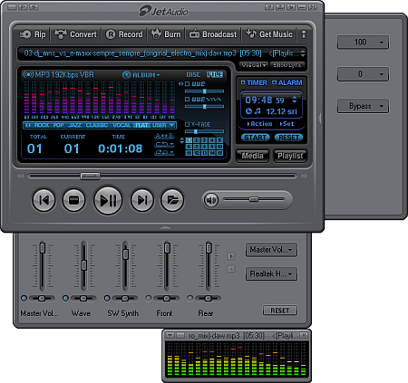Screen dimensions: 408x383
Task: Open the Bypass dropdown
Action: point(363,106)
